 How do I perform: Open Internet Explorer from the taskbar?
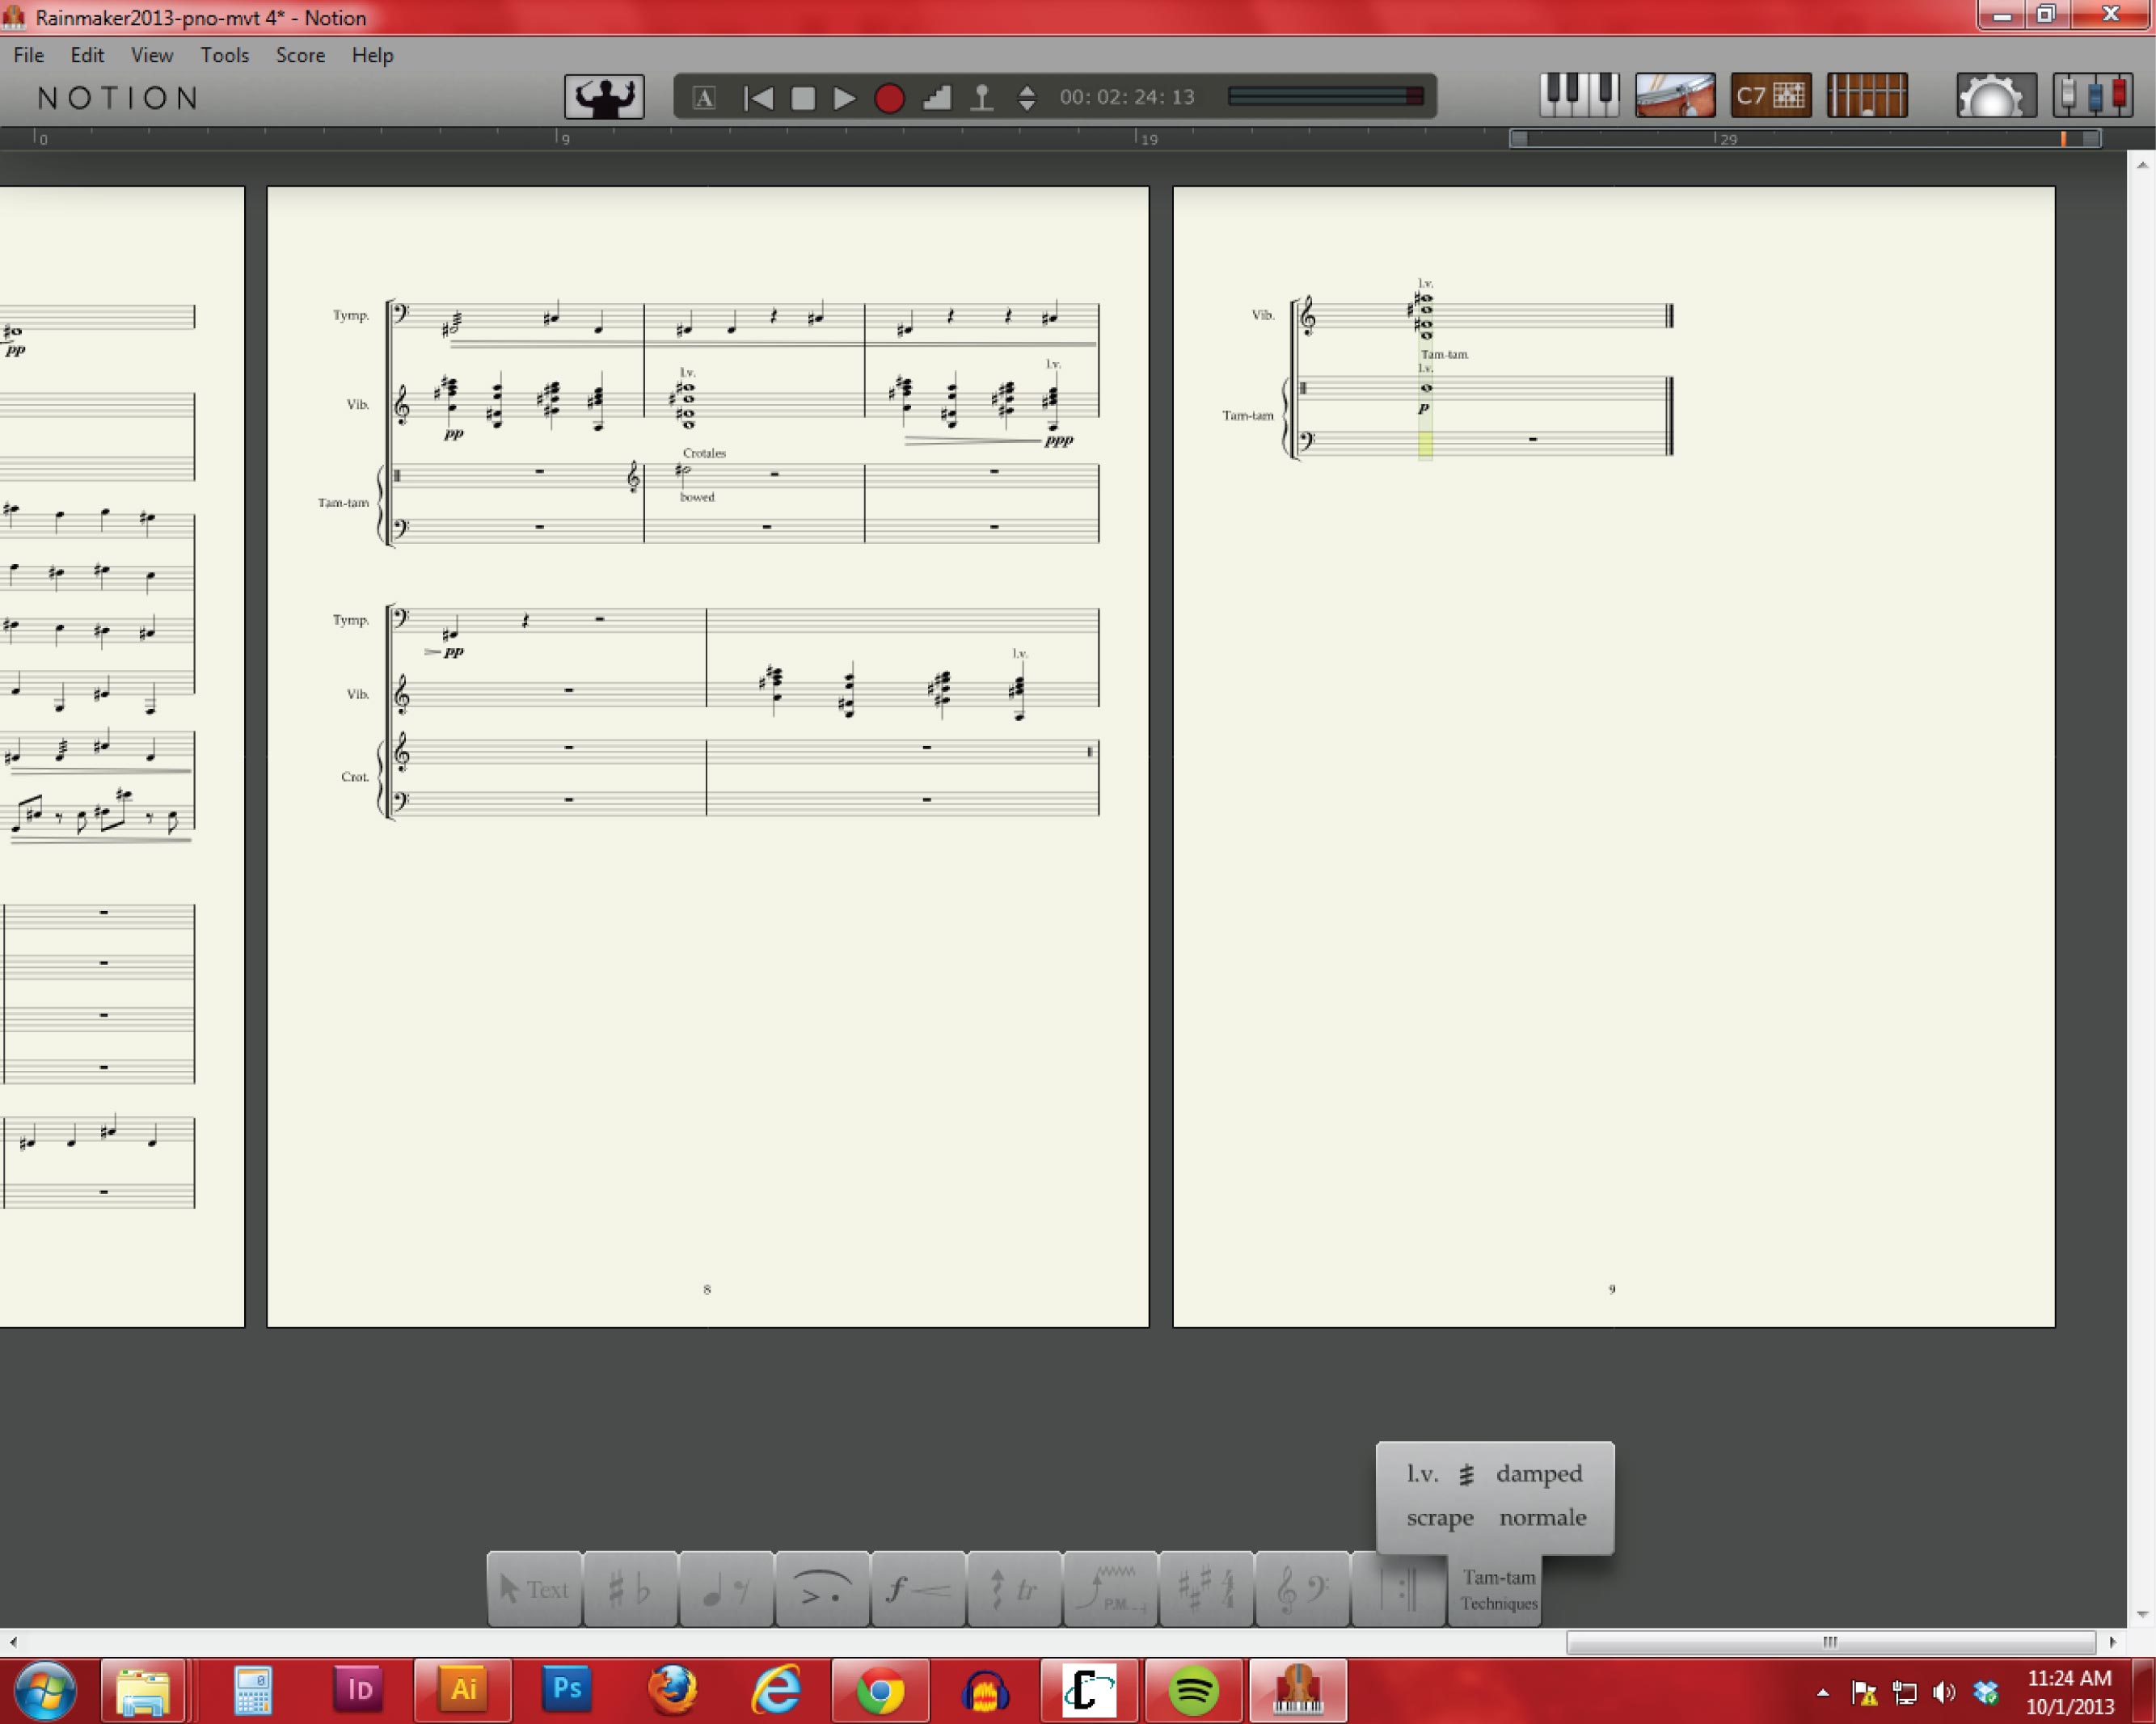[x=776, y=1691]
